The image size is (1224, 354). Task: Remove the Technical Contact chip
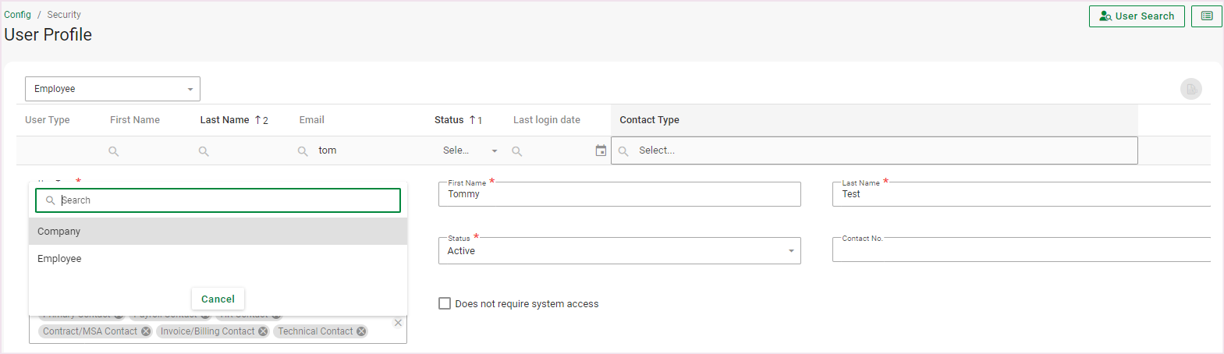(361, 331)
